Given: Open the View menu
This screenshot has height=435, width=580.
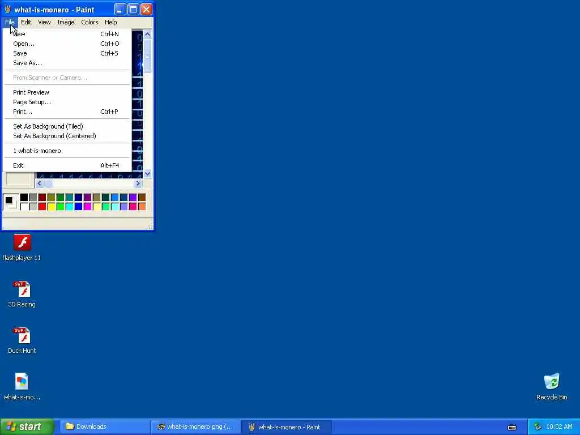Looking at the screenshot, I should 44,22.
